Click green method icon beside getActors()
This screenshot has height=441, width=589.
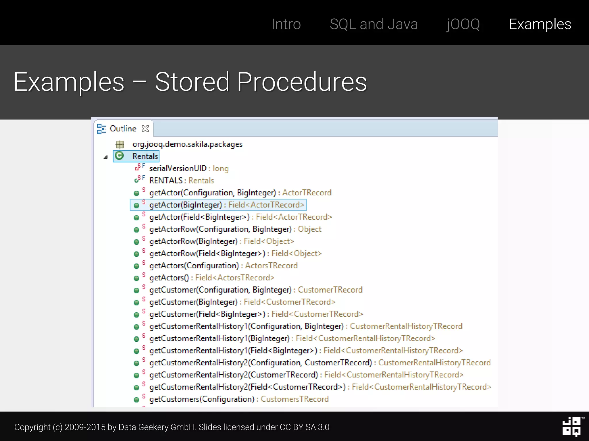point(137,278)
